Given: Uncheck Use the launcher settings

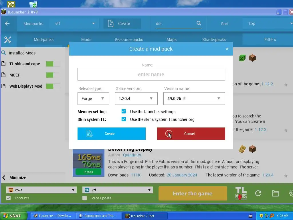Looking at the screenshot, I should coord(124,111).
